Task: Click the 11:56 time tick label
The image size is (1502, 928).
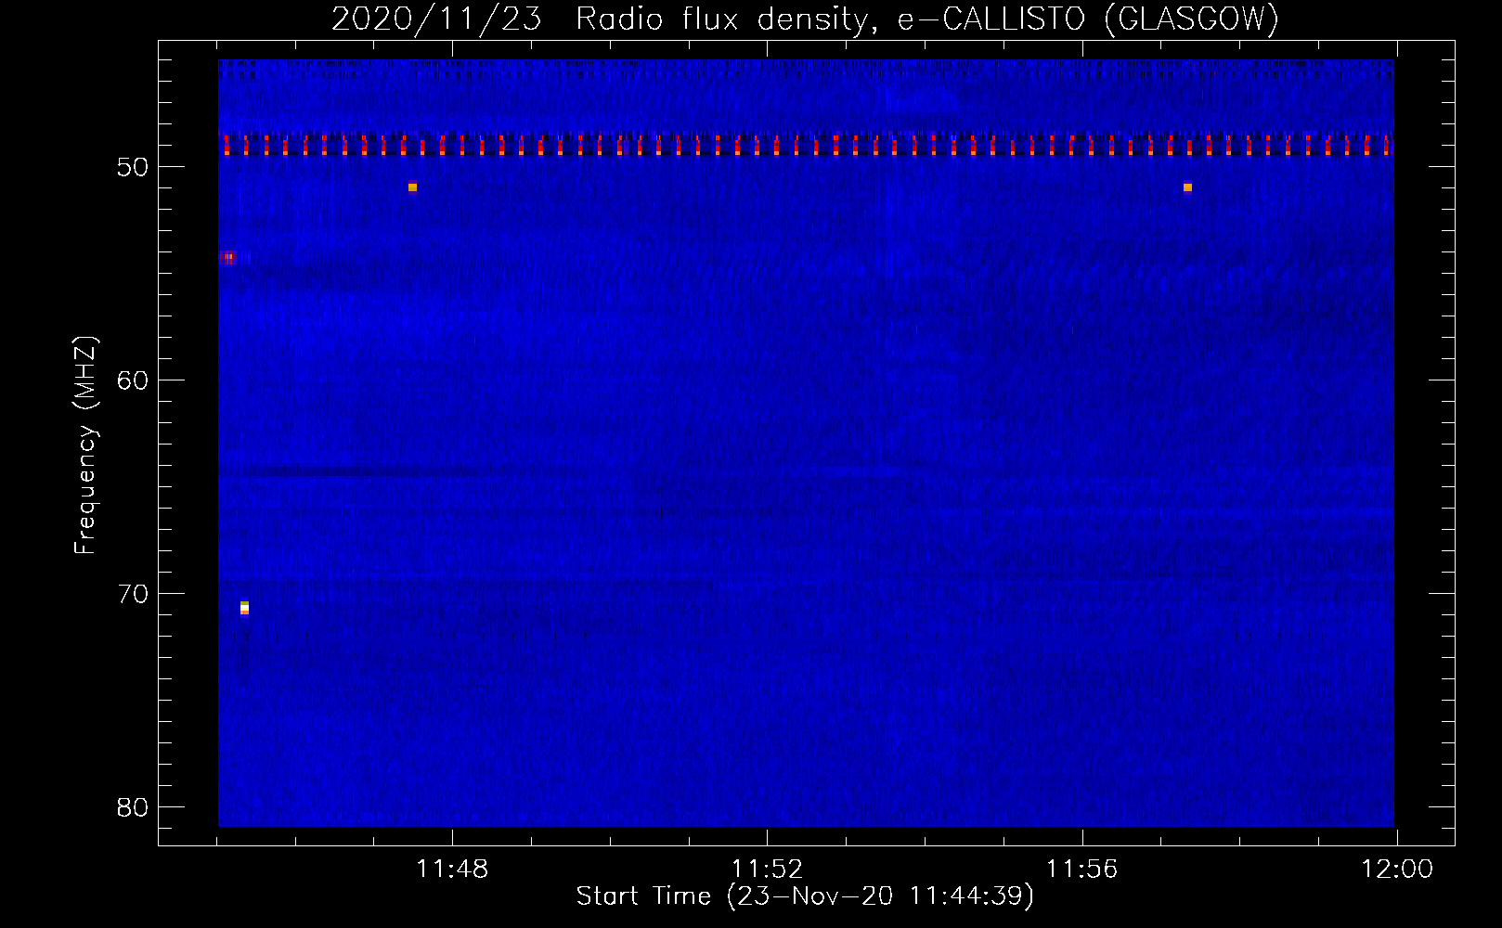Action: [1081, 870]
